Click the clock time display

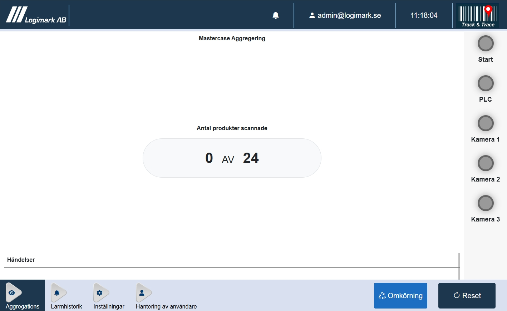coord(424,15)
